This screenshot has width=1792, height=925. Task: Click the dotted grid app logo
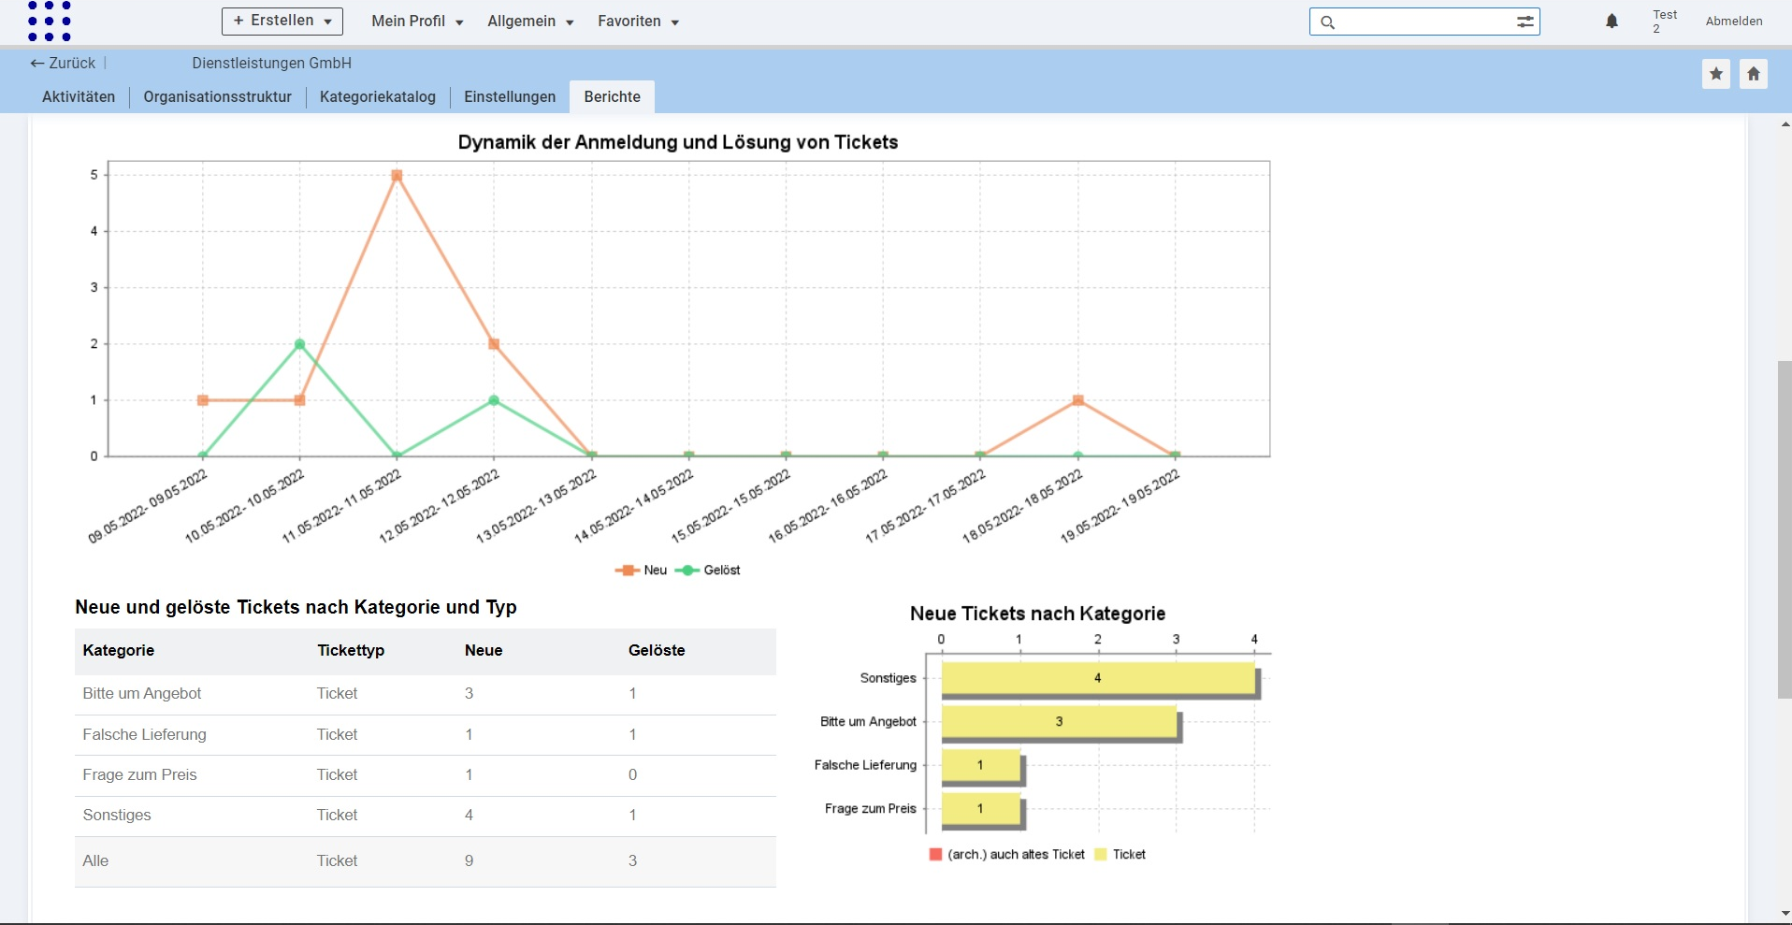pos(50,21)
